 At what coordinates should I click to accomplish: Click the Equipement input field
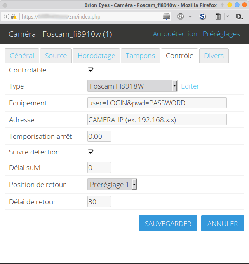click(157, 103)
